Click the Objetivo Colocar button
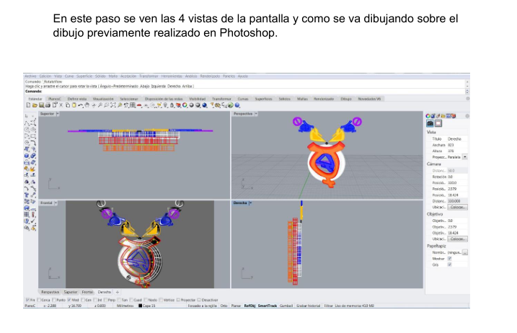The image size is (517, 333). pyautogui.click(x=457, y=239)
